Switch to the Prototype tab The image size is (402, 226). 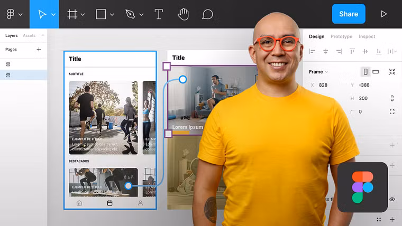tap(342, 36)
